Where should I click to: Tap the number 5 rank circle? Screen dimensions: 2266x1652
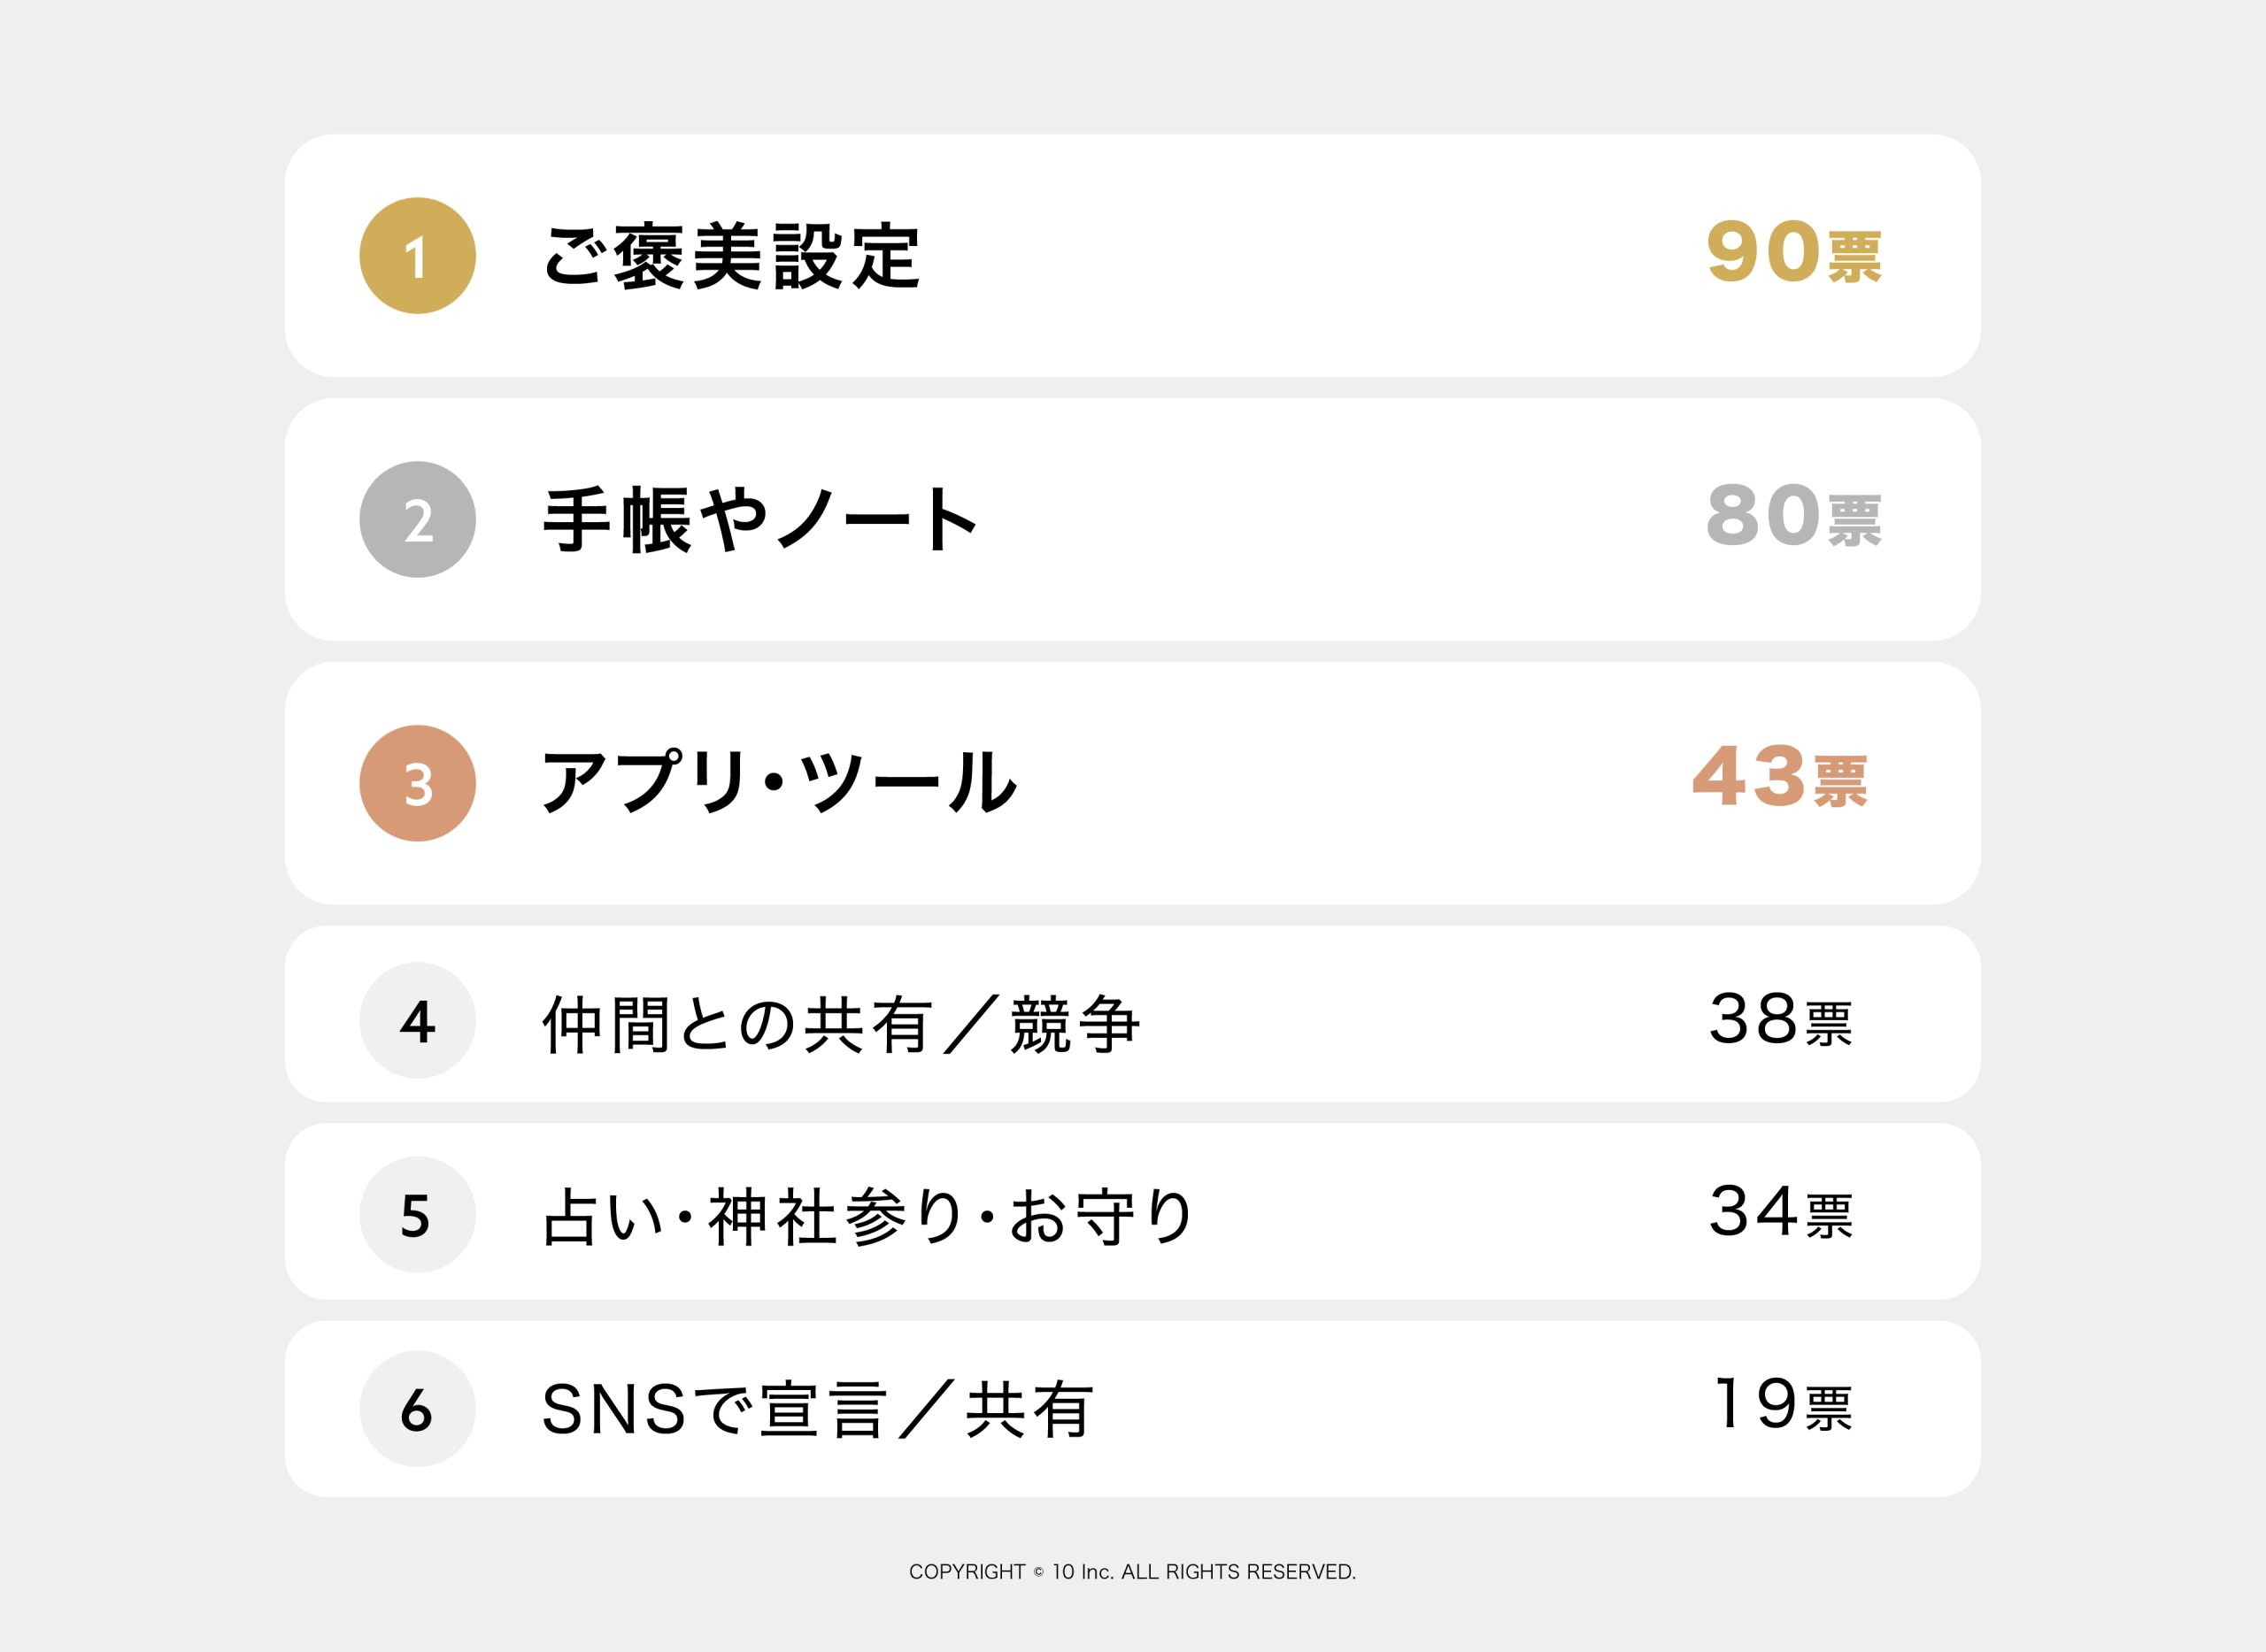coord(417,1215)
